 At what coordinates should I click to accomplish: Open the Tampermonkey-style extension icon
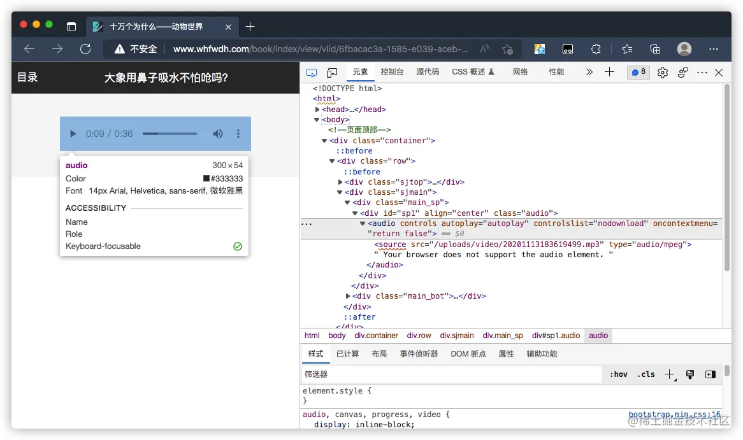click(568, 49)
